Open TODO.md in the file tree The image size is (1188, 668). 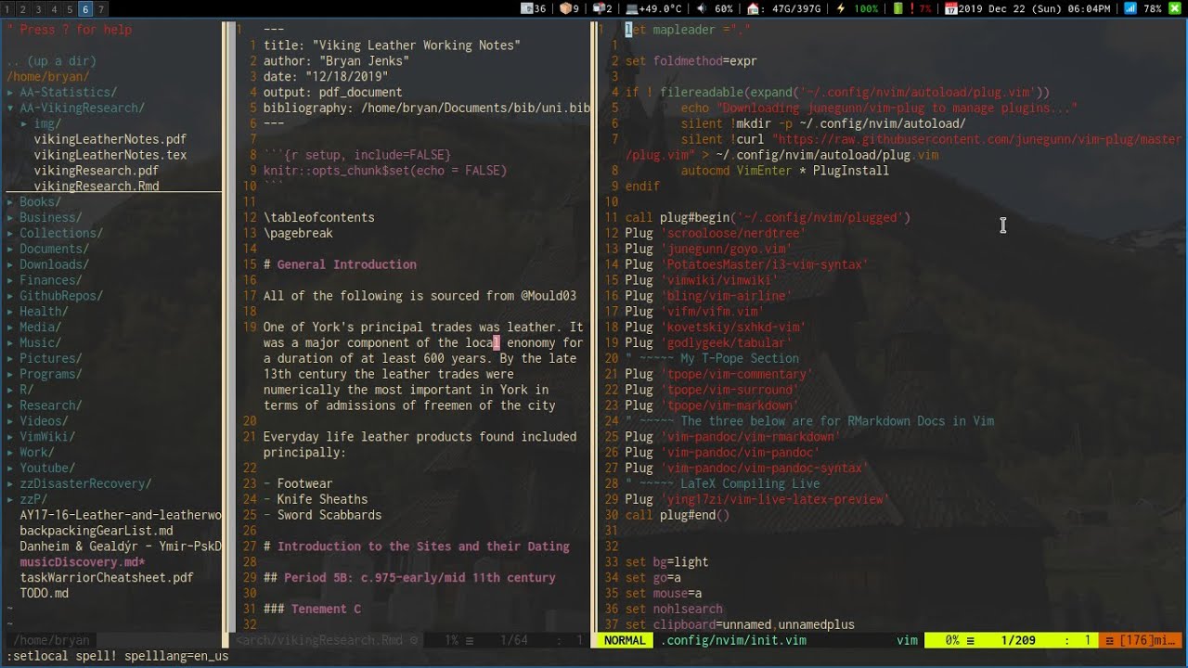[45, 595]
